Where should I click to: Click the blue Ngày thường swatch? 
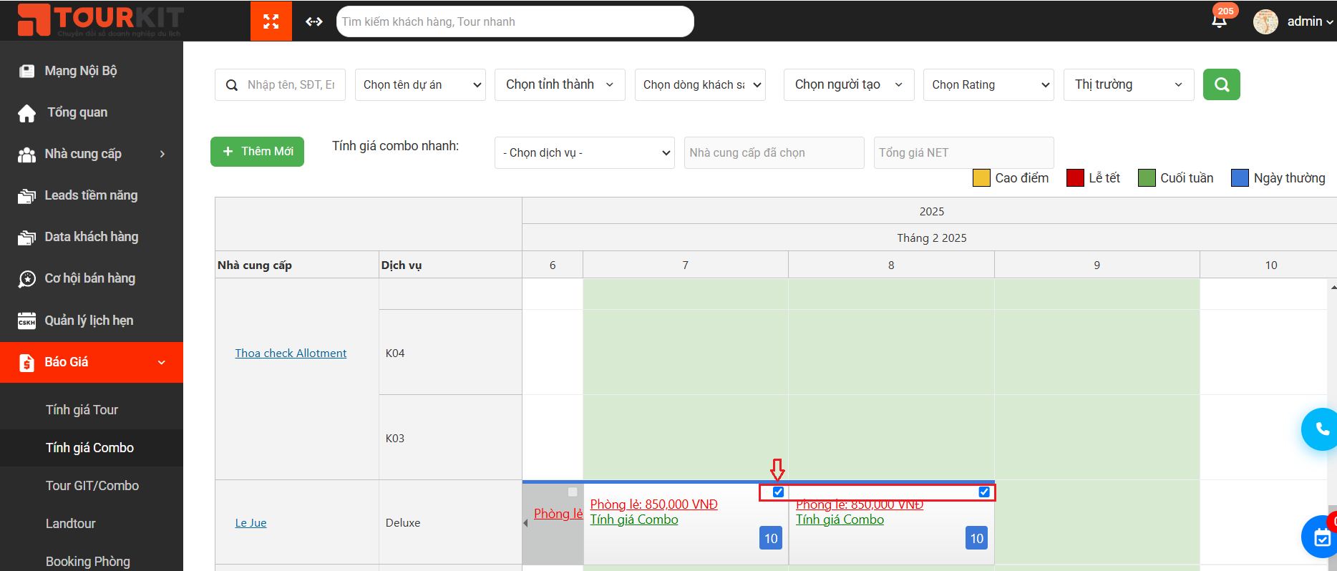pyautogui.click(x=1240, y=178)
